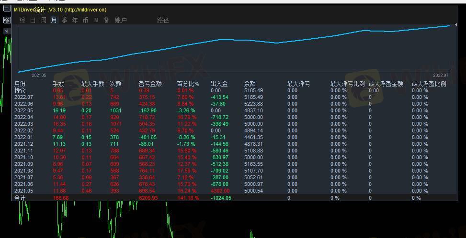This screenshot has height=238, width=466.
Task: Click the max lots value 0.46
Action: pyautogui.click(x=87, y=191)
